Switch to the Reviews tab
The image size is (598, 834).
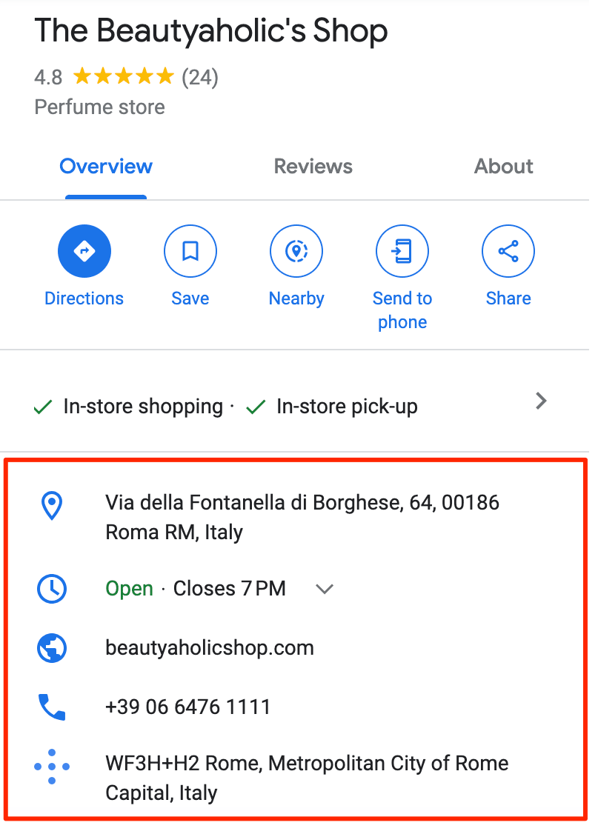click(x=313, y=166)
